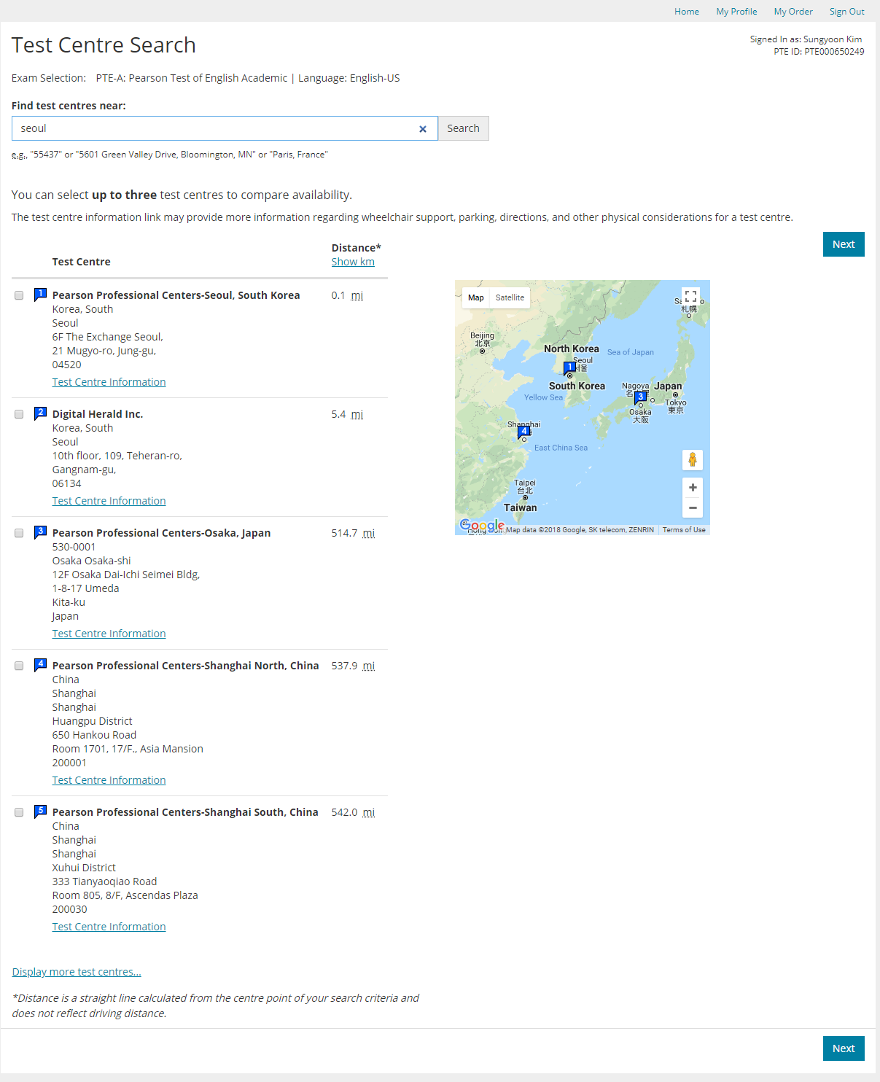
Task: Open Test Centre Information for Shanghai South
Action: pyautogui.click(x=109, y=927)
